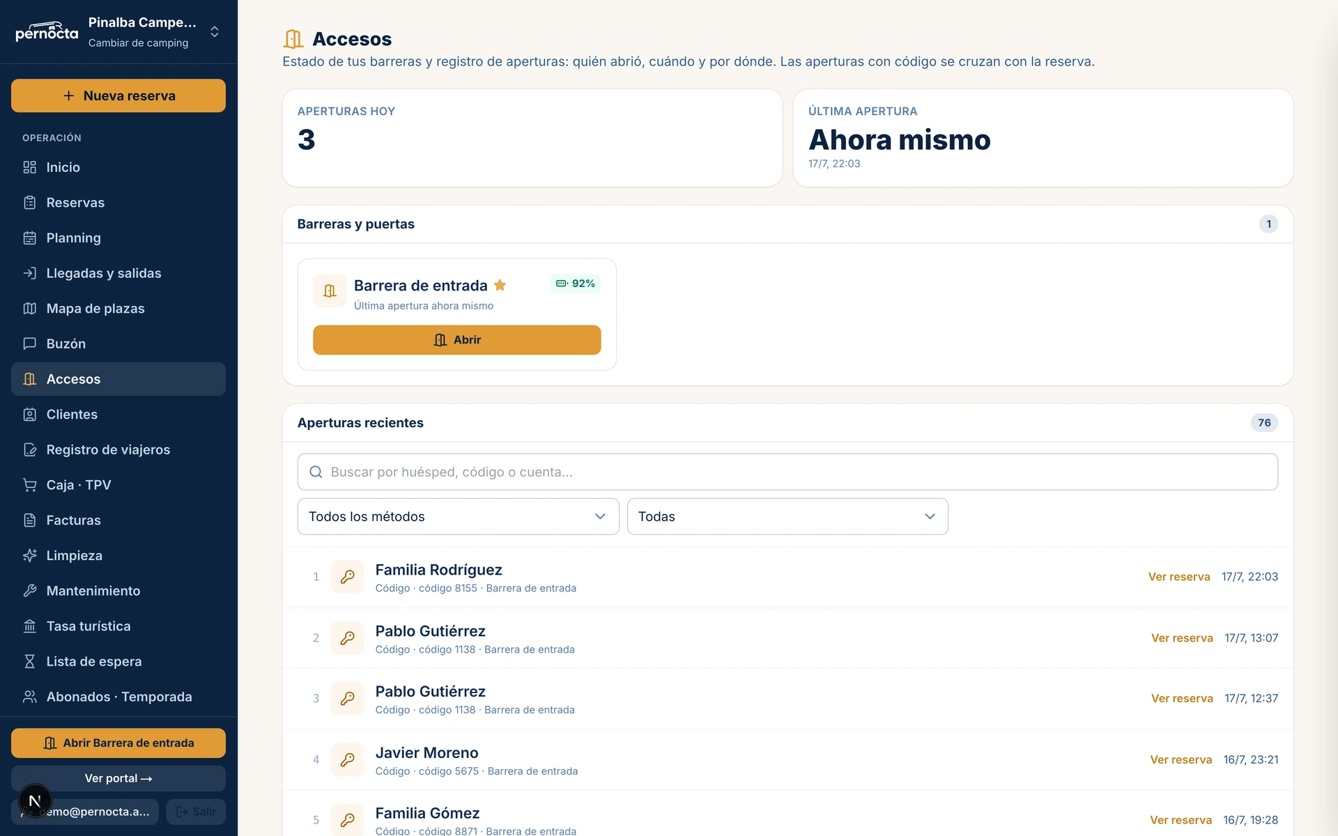This screenshot has width=1338, height=836.
Task: Open Facturas section
Action: coord(118,520)
